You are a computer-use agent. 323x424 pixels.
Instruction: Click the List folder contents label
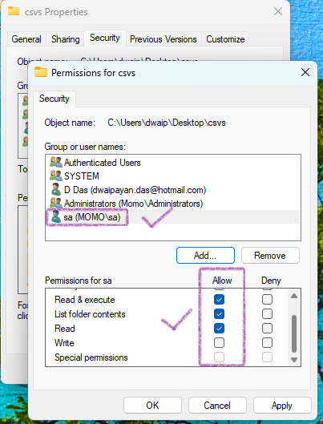tap(90, 314)
